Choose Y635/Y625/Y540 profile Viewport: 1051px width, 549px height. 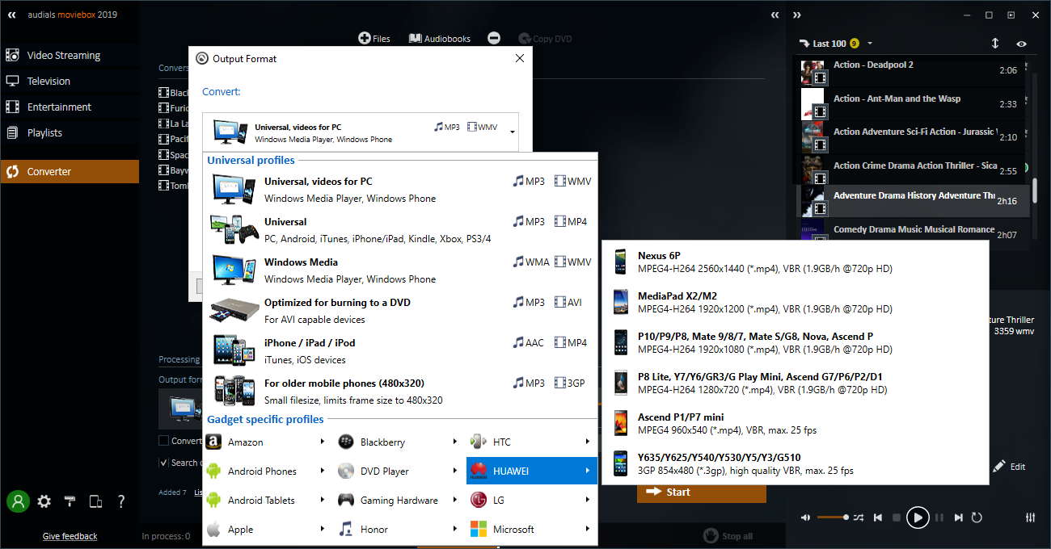point(796,463)
